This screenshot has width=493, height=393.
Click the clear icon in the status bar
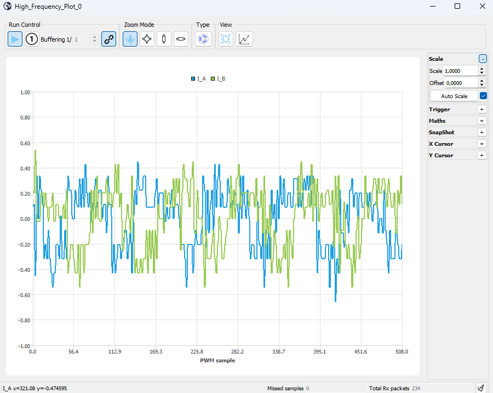click(480, 388)
